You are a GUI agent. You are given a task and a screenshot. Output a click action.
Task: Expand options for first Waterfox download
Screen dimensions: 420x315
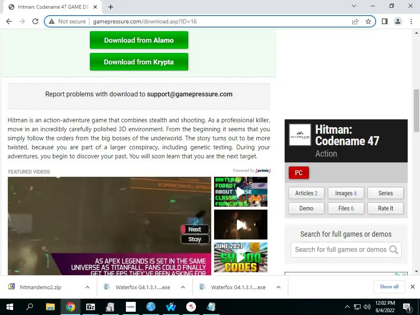point(183,287)
